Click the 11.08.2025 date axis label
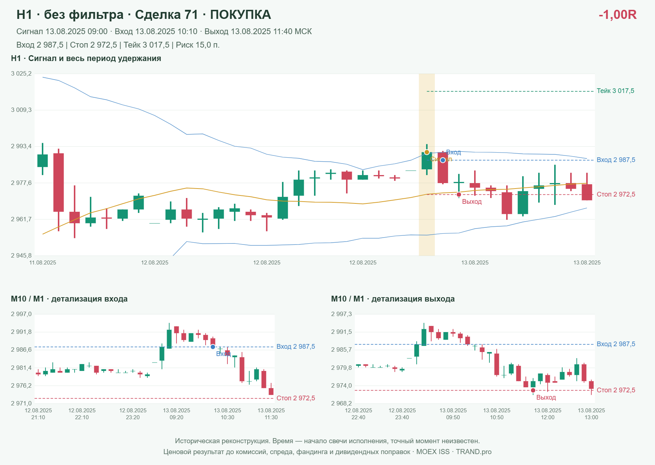Image resolution: width=655 pixels, height=465 pixels. coord(43,263)
